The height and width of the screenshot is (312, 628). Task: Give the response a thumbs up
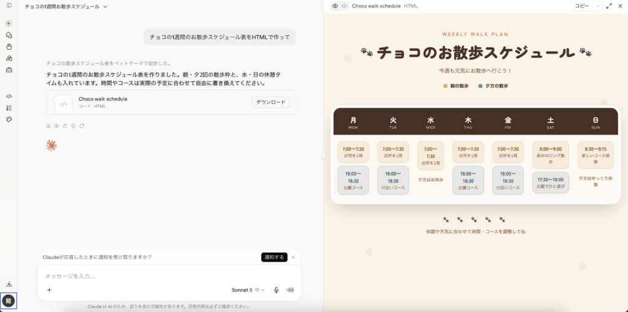click(x=65, y=126)
